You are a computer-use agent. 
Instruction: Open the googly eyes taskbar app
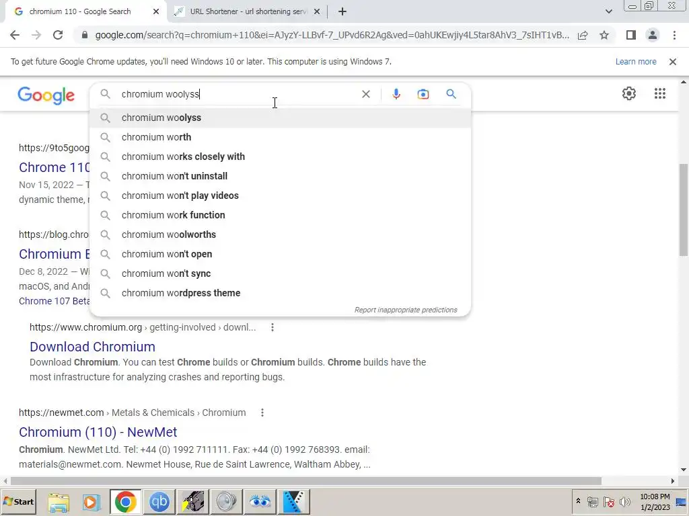click(260, 502)
